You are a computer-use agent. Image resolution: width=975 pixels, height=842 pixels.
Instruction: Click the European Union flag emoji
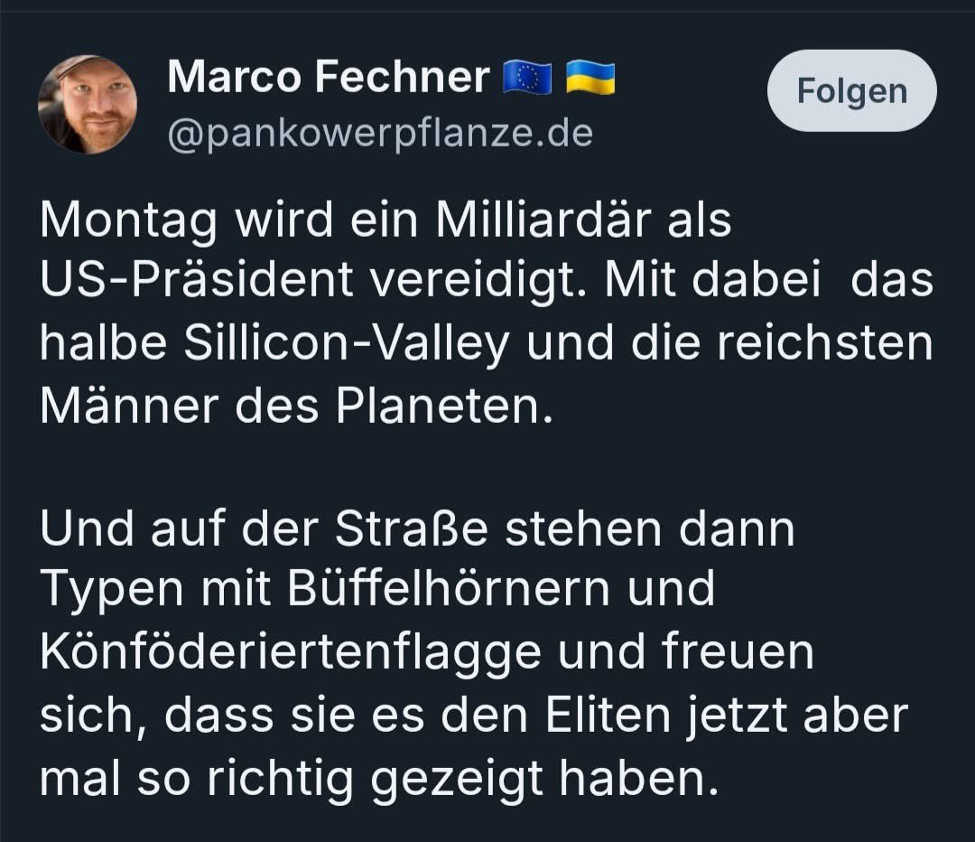[527, 78]
